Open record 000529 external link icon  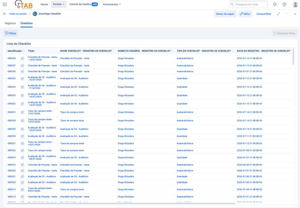pyautogui.click(x=22, y=129)
